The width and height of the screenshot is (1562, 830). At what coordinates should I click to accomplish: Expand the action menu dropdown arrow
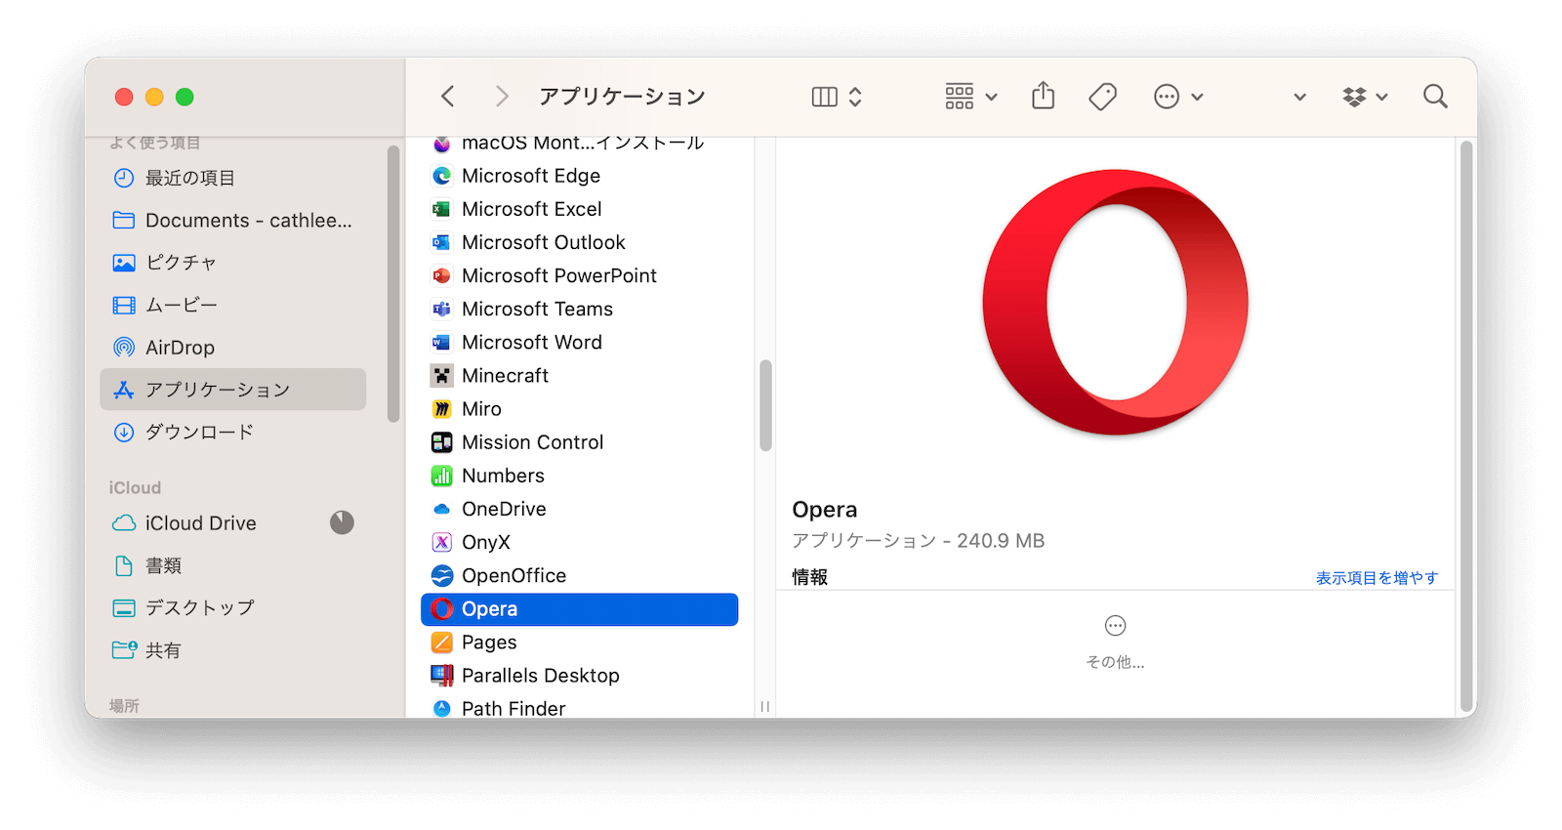(x=1198, y=98)
